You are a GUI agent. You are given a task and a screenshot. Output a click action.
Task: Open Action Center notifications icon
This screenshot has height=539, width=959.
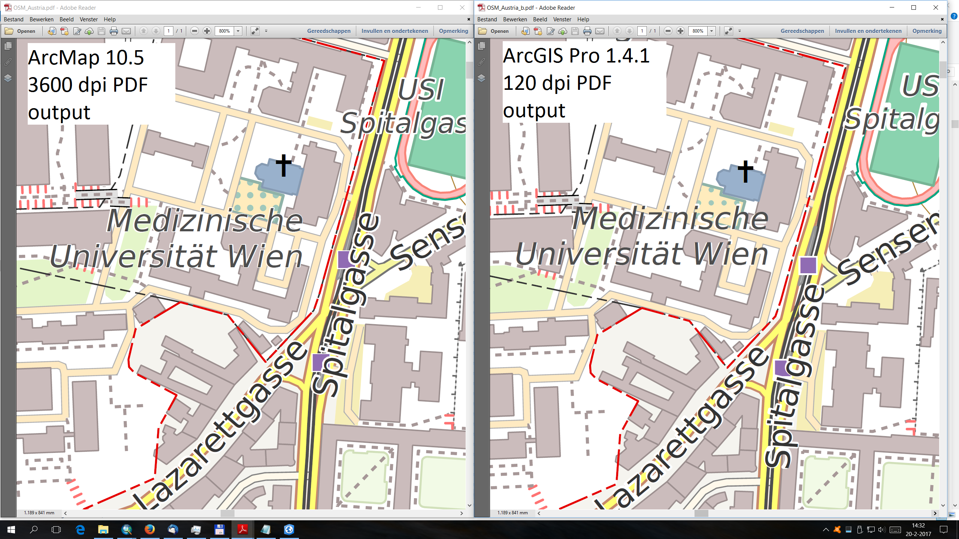(944, 530)
